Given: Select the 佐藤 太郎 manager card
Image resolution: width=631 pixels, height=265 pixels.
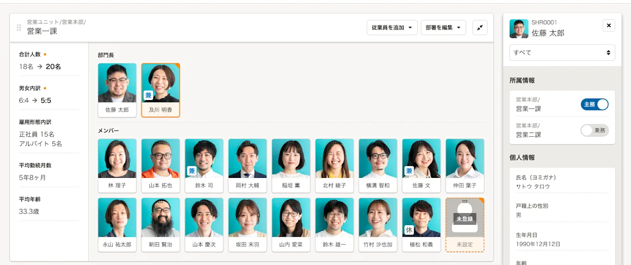Looking at the screenshot, I should pyautogui.click(x=117, y=90).
